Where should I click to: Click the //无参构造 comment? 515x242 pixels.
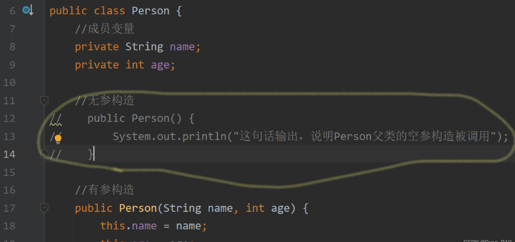pyautogui.click(x=105, y=100)
